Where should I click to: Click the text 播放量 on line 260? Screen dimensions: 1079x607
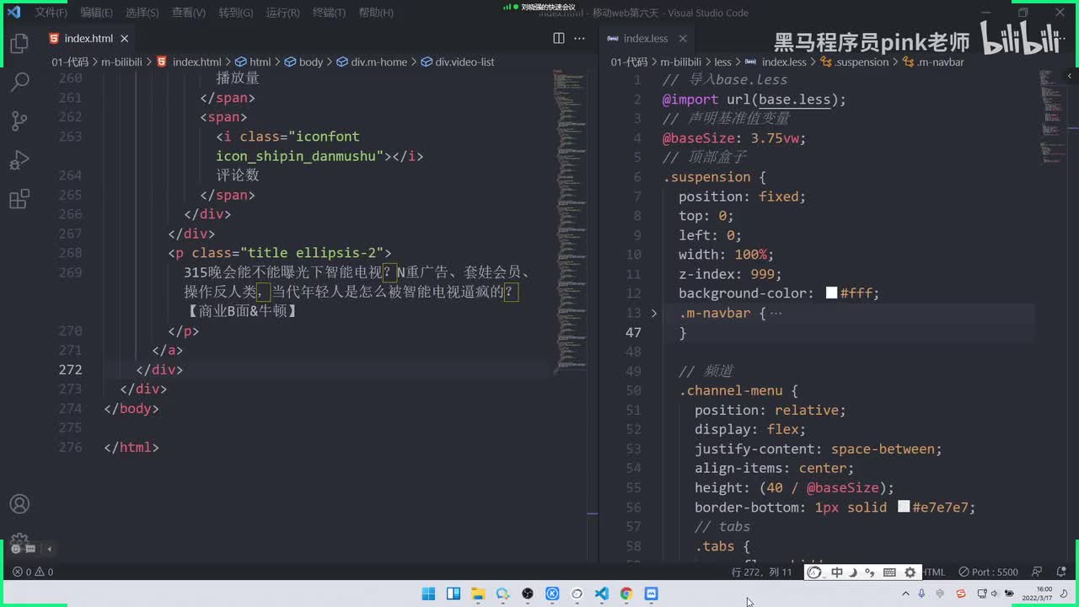pos(238,78)
